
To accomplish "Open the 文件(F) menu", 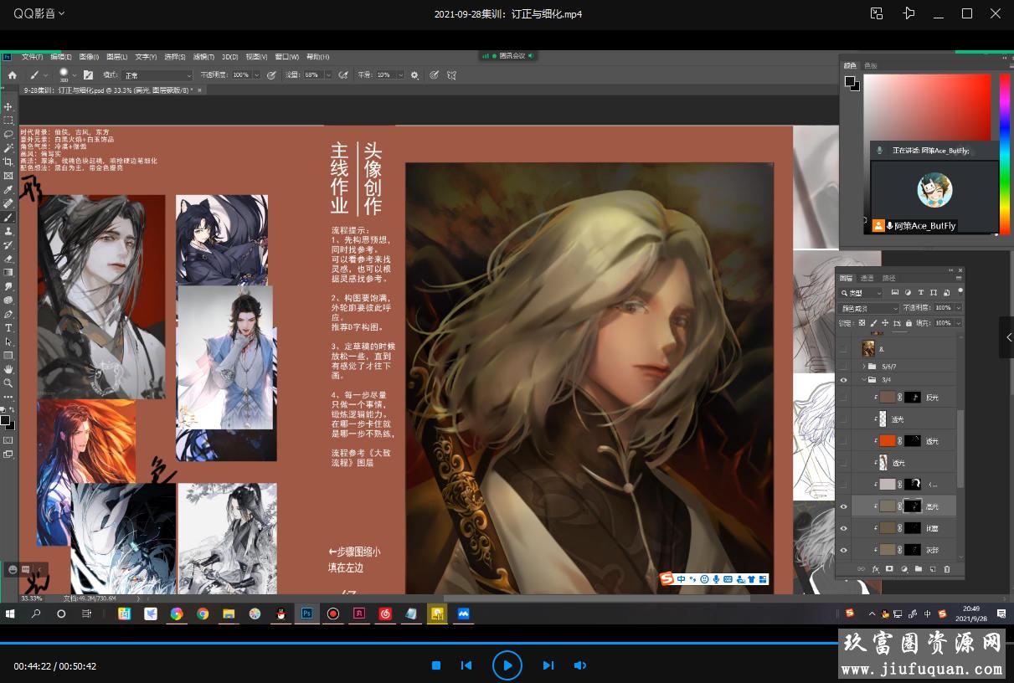I will (x=32, y=57).
